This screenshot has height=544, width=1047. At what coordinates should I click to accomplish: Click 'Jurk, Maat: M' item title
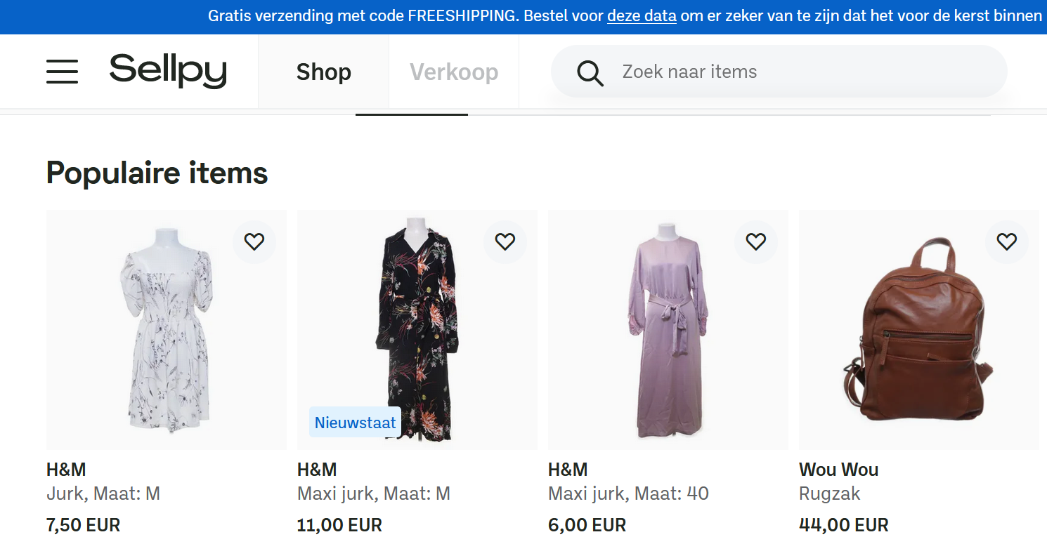pyautogui.click(x=103, y=494)
